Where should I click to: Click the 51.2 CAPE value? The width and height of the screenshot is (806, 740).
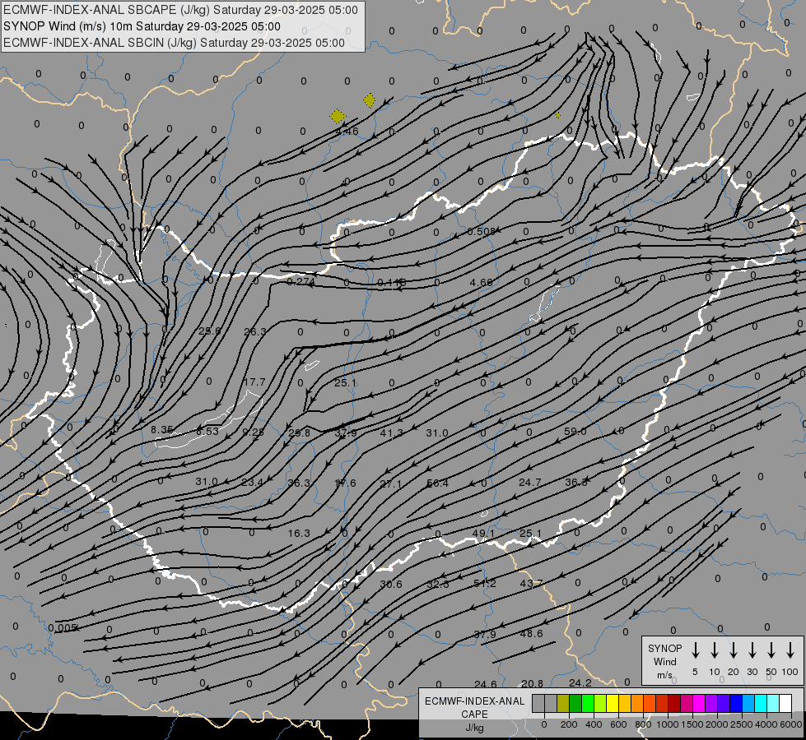(485, 584)
